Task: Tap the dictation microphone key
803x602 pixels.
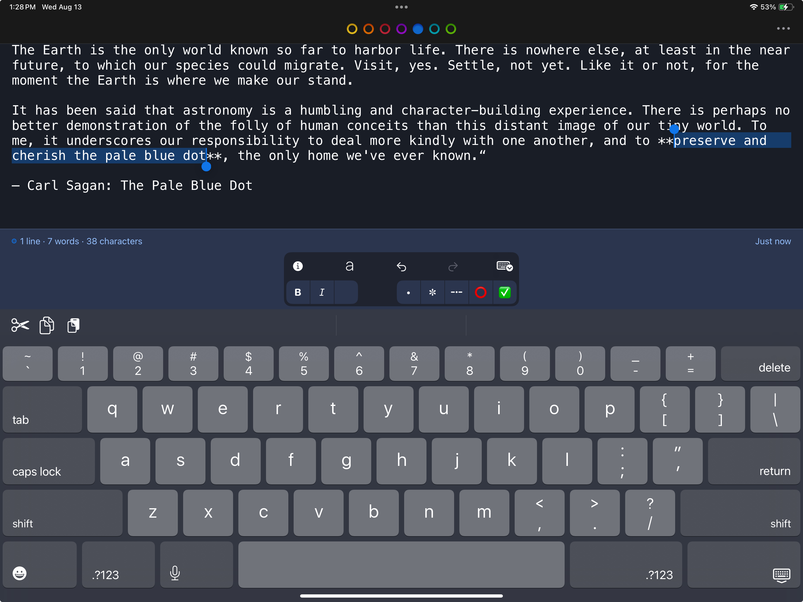Action: point(196,565)
